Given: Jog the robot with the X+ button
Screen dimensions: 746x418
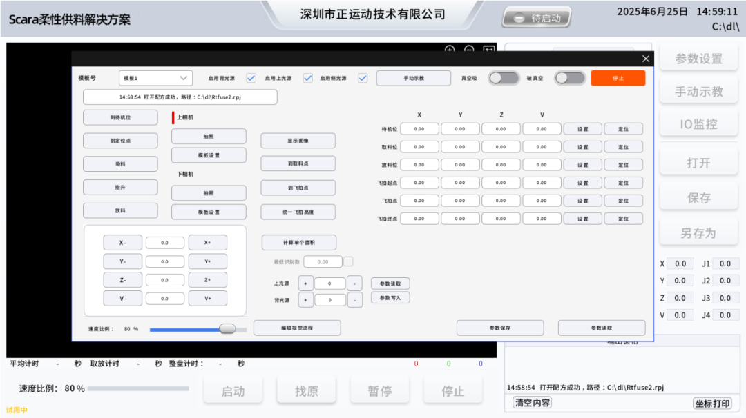Looking at the screenshot, I should tap(209, 242).
